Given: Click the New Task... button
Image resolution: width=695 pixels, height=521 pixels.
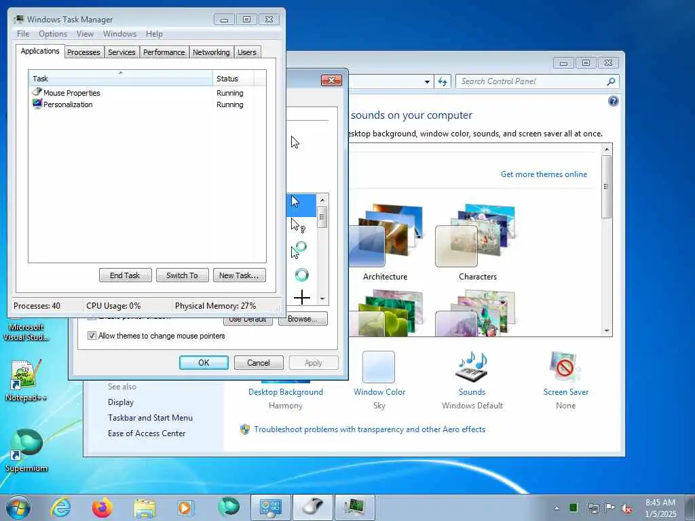Looking at the screenshot, I should tap(239, 275).
